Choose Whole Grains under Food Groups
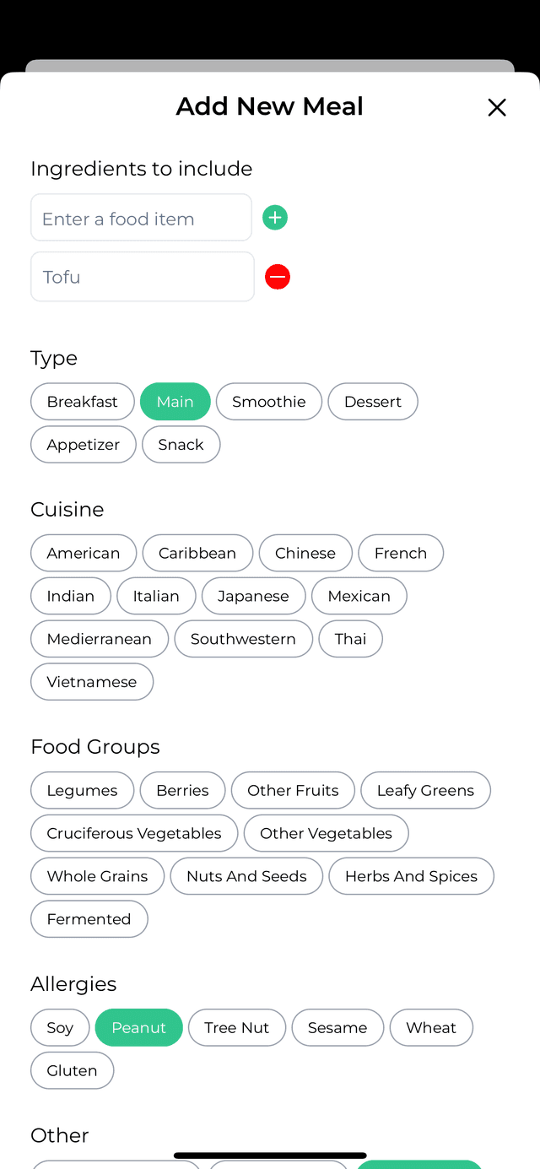Viewport: 540px width, 1169px height. (x=97, y=875)
